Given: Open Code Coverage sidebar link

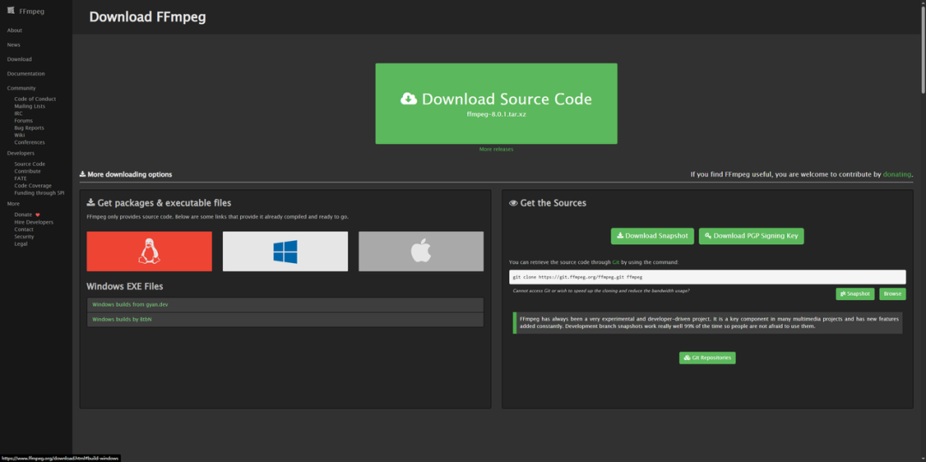Looking at the screenshot, I should point(33,186).
